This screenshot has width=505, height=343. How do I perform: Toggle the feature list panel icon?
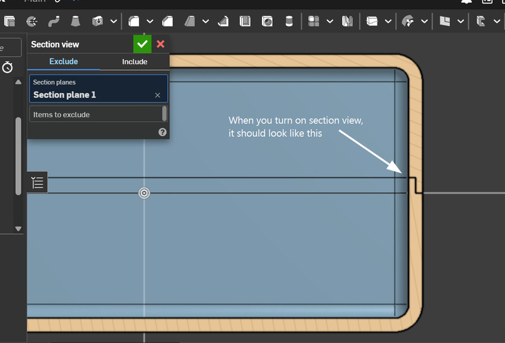click(x=37, y=182)
